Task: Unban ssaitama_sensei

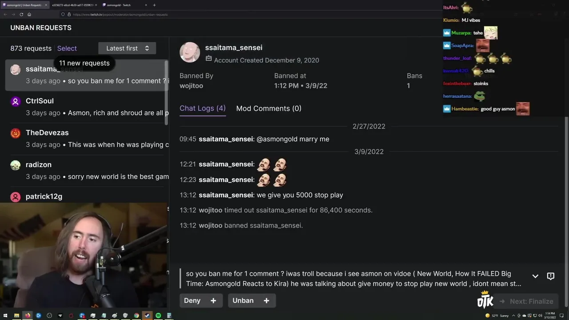Action: pos(243,300)
